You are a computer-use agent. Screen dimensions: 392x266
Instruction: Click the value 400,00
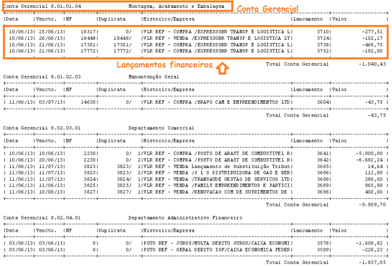(x=374, y=192)
